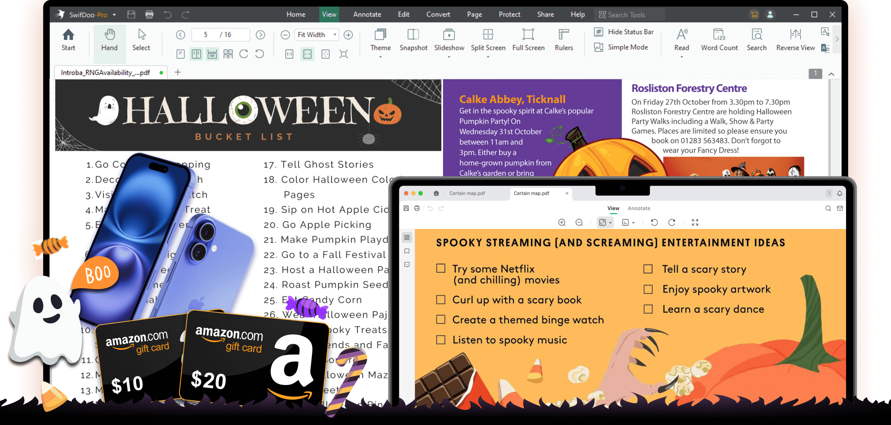The image size is (891, 425).
Task: Add a new tab with plus button
Action: [178, 72]
